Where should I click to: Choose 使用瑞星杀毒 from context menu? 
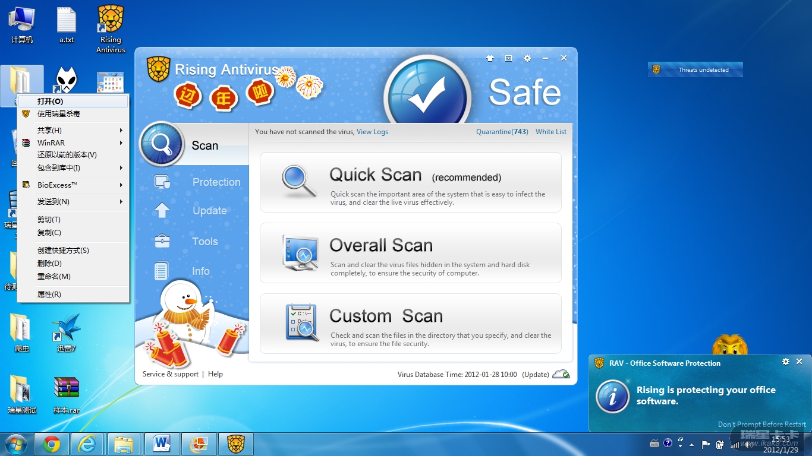(59, 114)
